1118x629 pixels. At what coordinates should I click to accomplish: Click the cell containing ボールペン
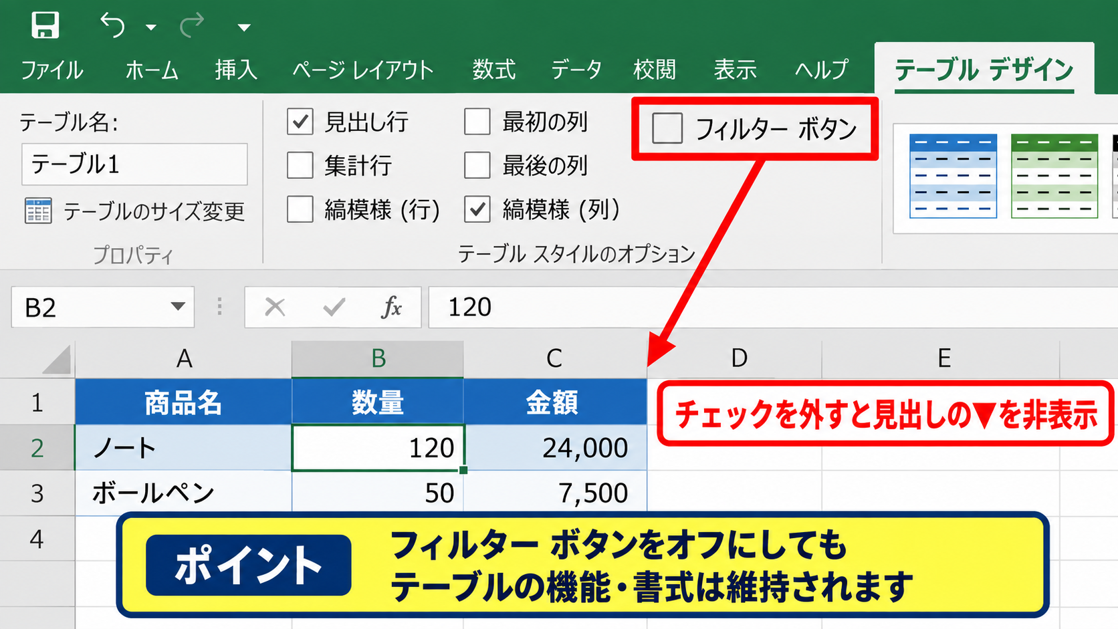(x=183, y=493)
